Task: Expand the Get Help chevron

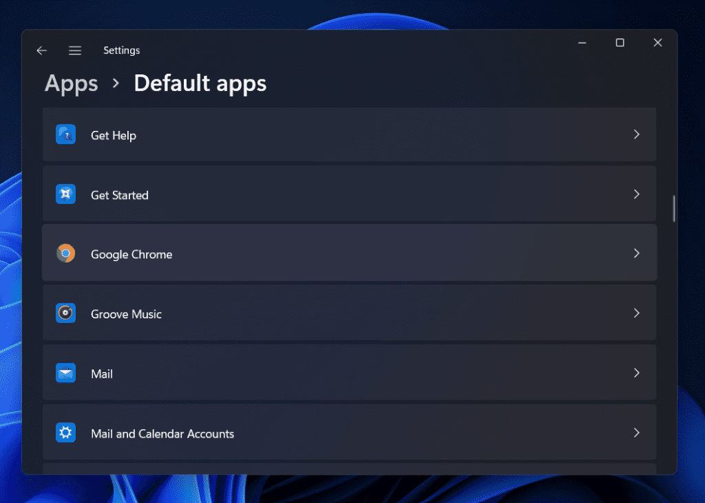Action: click(636, 134)
